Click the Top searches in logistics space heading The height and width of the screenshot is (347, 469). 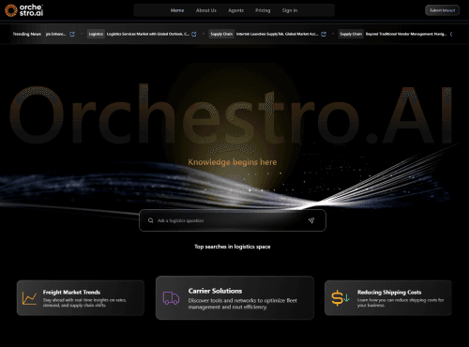pyautogui.click(x=233, y=247)
